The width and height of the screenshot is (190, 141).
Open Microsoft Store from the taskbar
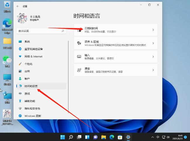[120, 137]
